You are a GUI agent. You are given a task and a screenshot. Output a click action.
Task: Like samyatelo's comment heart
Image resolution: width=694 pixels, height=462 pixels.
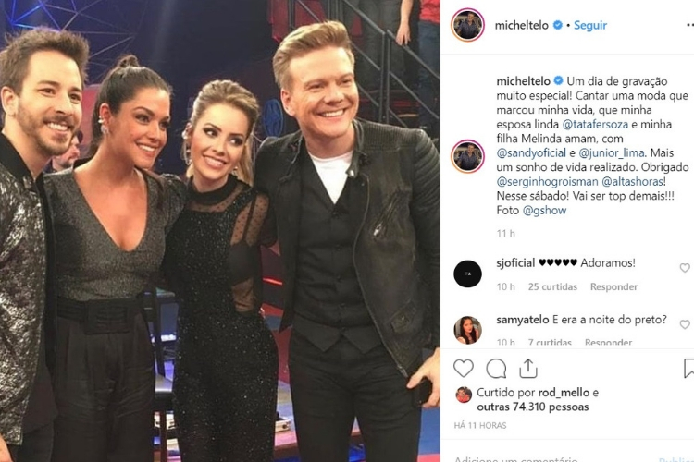pos(685,324)
